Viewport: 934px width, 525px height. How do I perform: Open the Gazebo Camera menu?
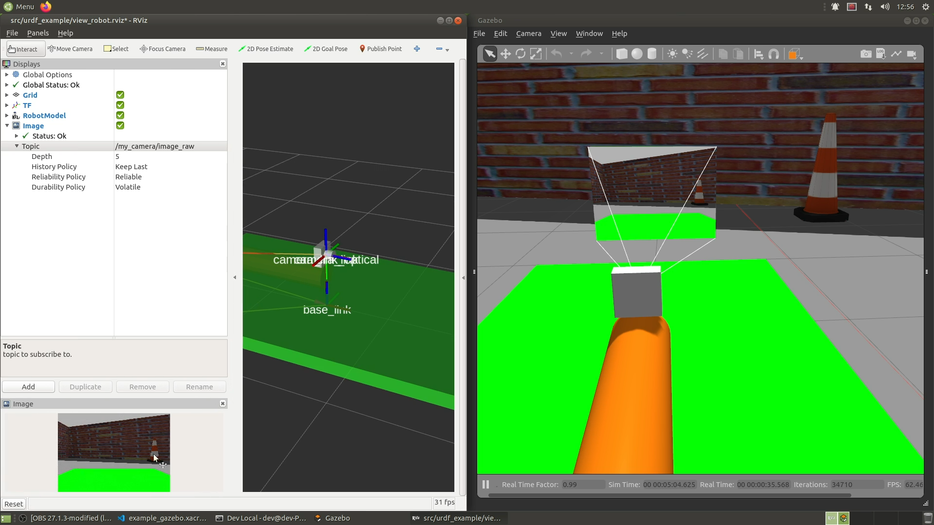(x=528, y=34)
